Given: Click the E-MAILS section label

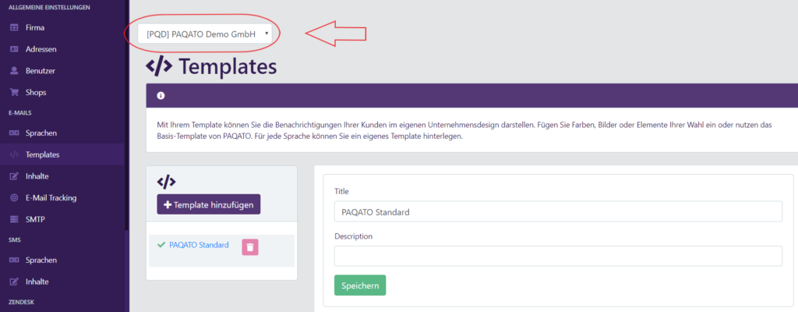Looking at the screenshot, I should point(20,112).
